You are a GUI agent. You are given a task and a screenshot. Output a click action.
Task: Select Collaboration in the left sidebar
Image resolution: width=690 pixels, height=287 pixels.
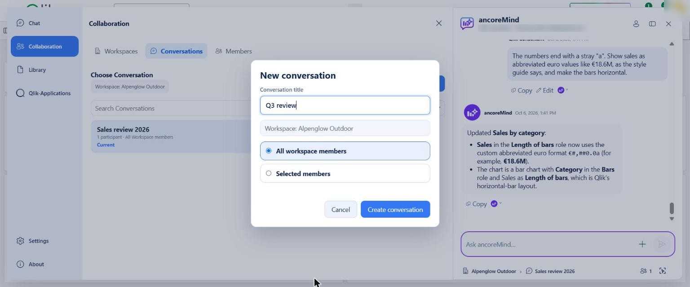pos(44,46)
